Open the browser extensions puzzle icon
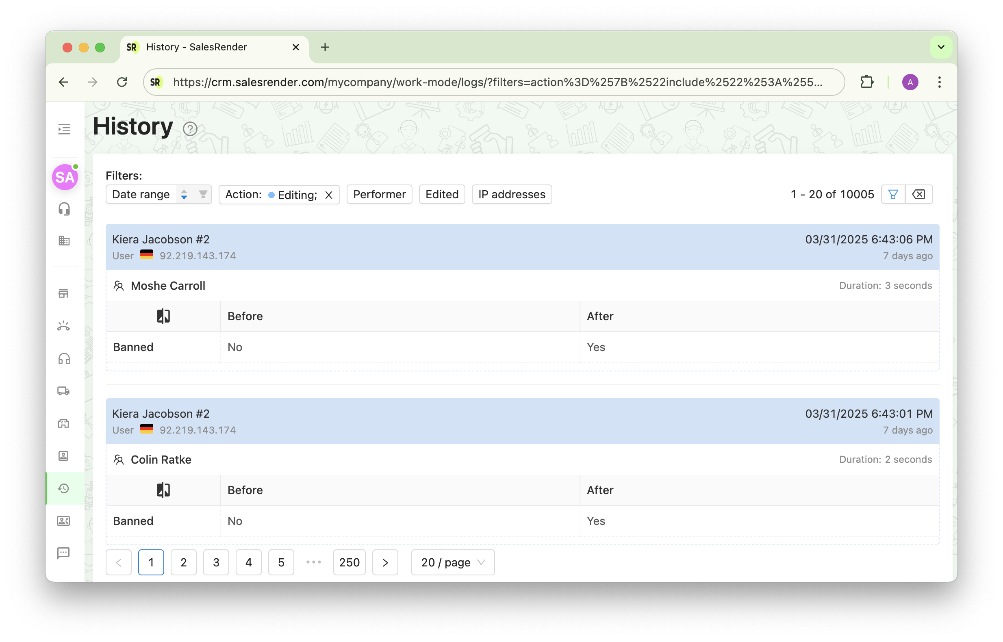This screenshot has height=642, width=1003. click(866, 82)
